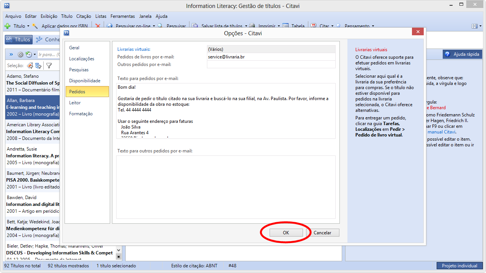The width and height of the screenshot is (486, 273).
Task: Click the OK button
Action: click(286, 233)
